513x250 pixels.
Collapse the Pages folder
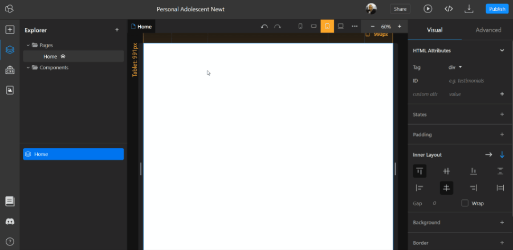click(x=28, y=45)
